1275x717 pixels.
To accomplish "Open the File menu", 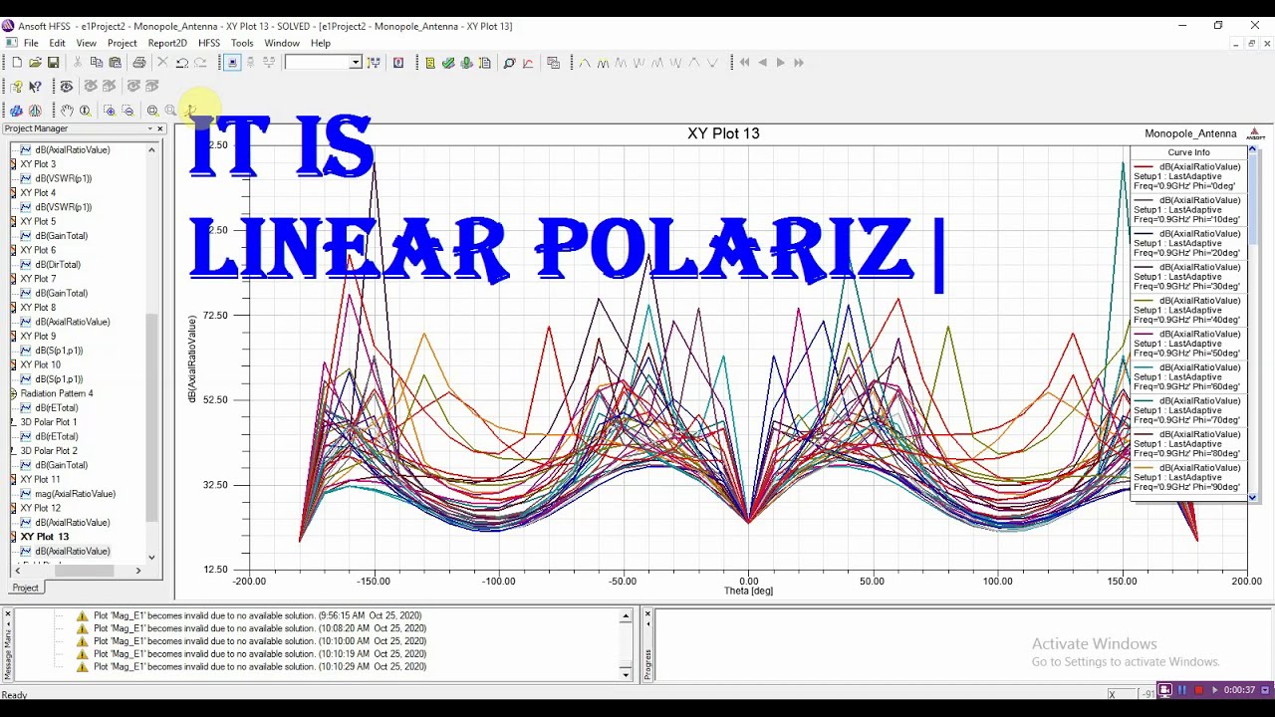I will coord(31,43).
